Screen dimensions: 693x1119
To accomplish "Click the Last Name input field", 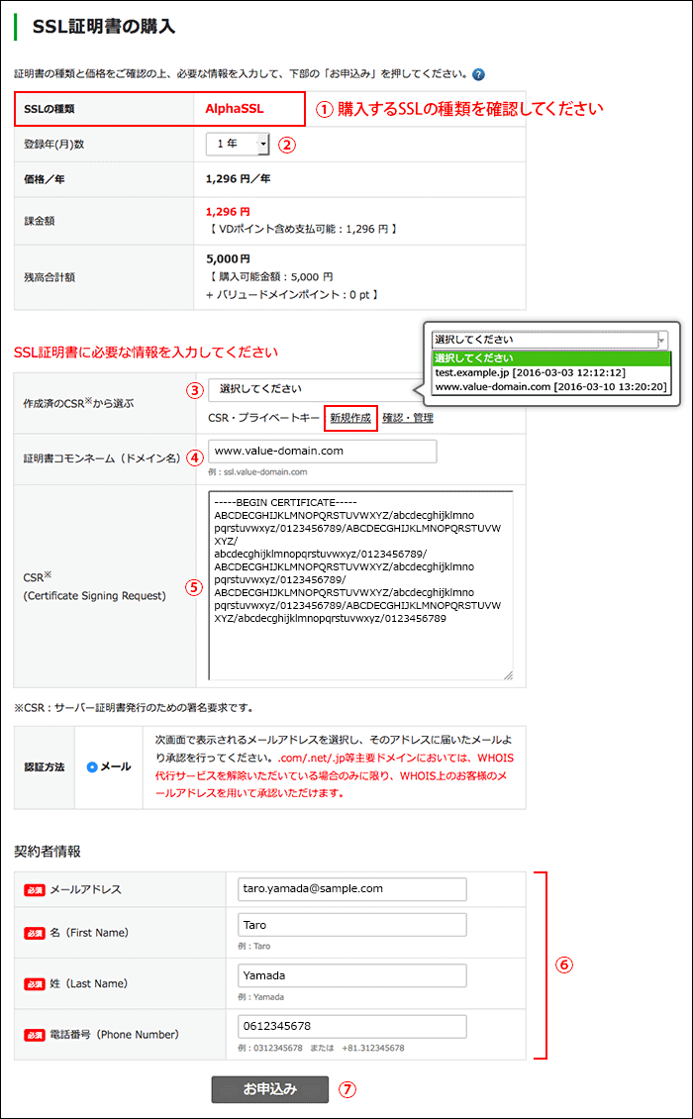I will pyautogui.click(x=351, y=976).
